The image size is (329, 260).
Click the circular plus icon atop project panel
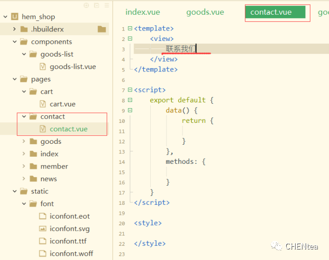point(86,5)
